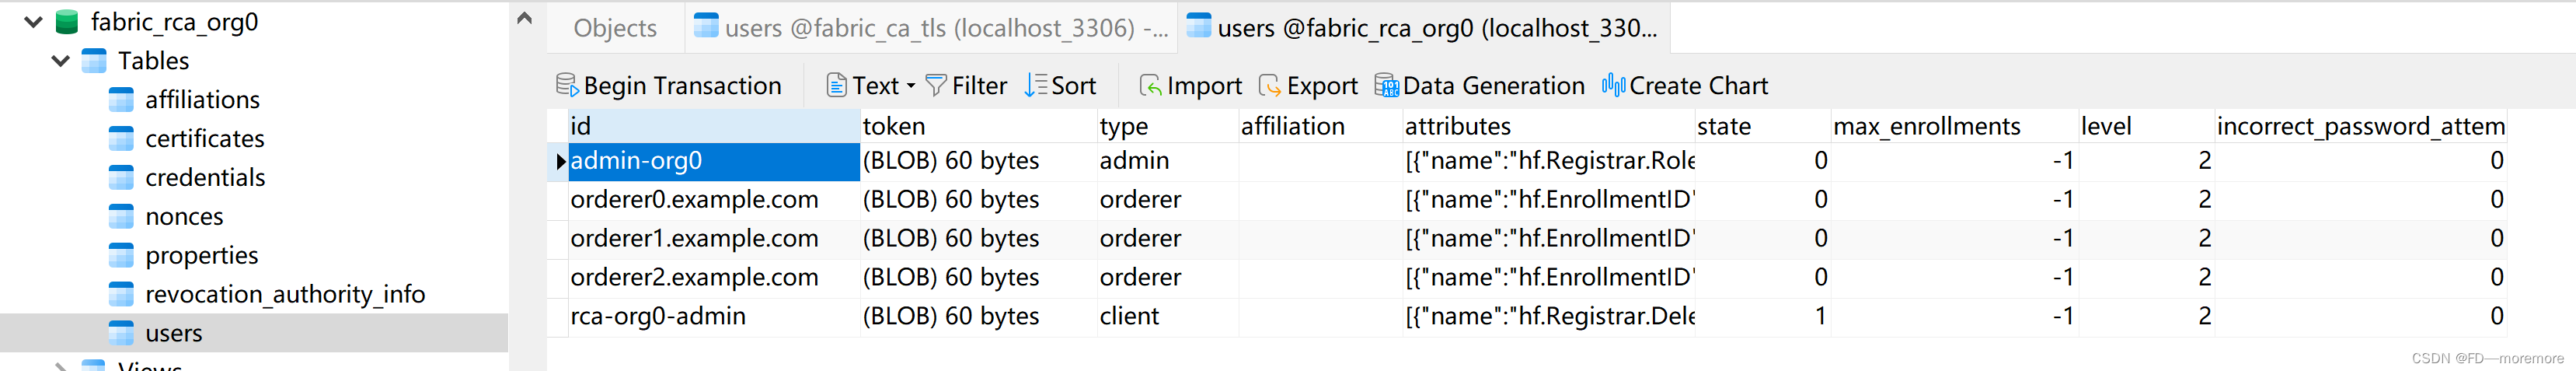Click the state column header
The image size is (2576, 371).
click(1762, 126)
